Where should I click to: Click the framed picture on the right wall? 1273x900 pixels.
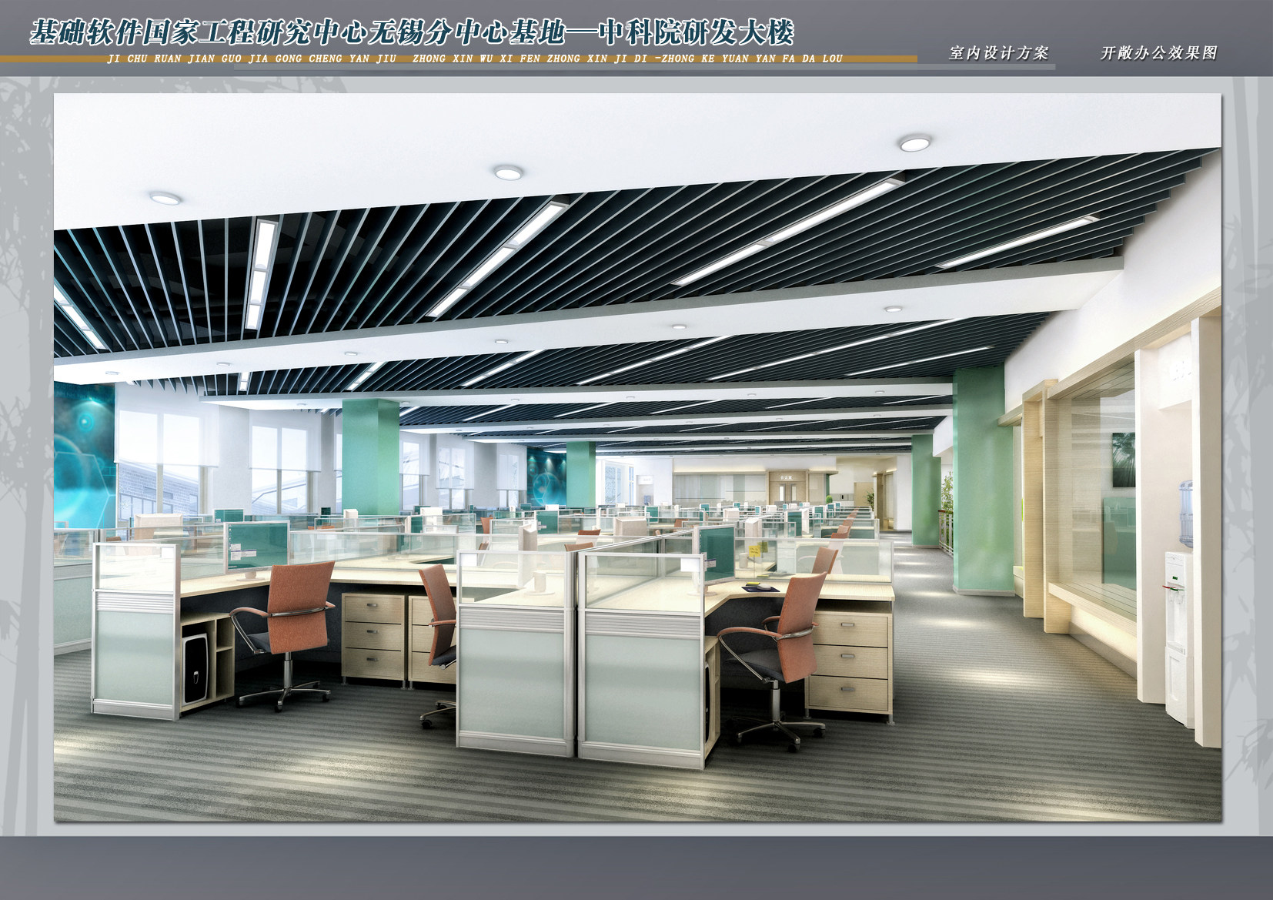tap(1123, 459)
